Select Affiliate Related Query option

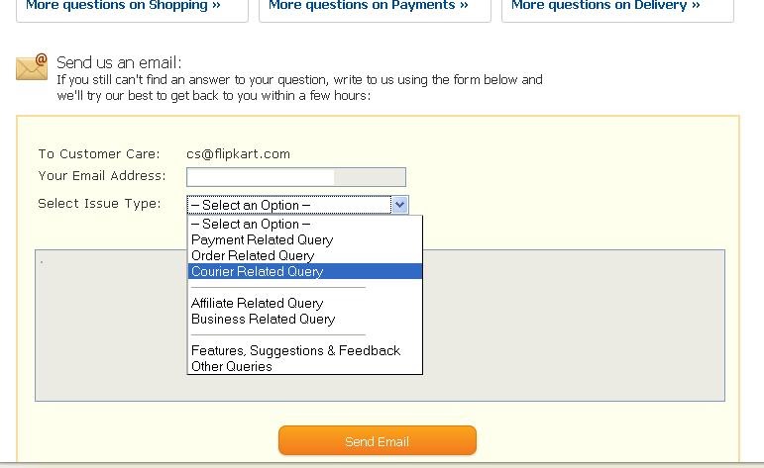(x=258, y=303)
